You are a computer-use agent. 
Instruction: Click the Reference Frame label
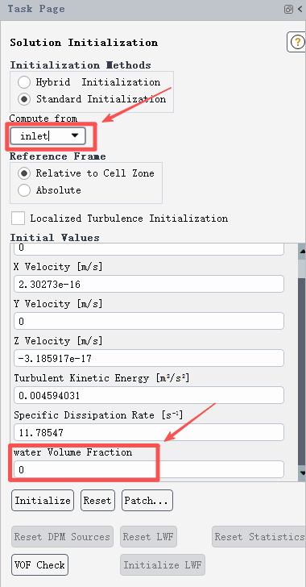pos(58,156)
